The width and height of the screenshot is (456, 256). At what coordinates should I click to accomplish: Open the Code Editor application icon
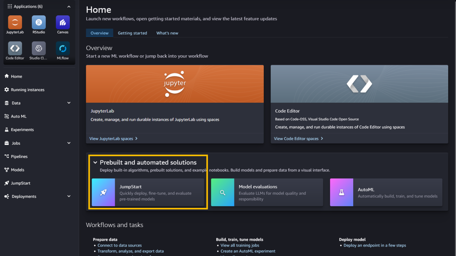click(15, 48)
